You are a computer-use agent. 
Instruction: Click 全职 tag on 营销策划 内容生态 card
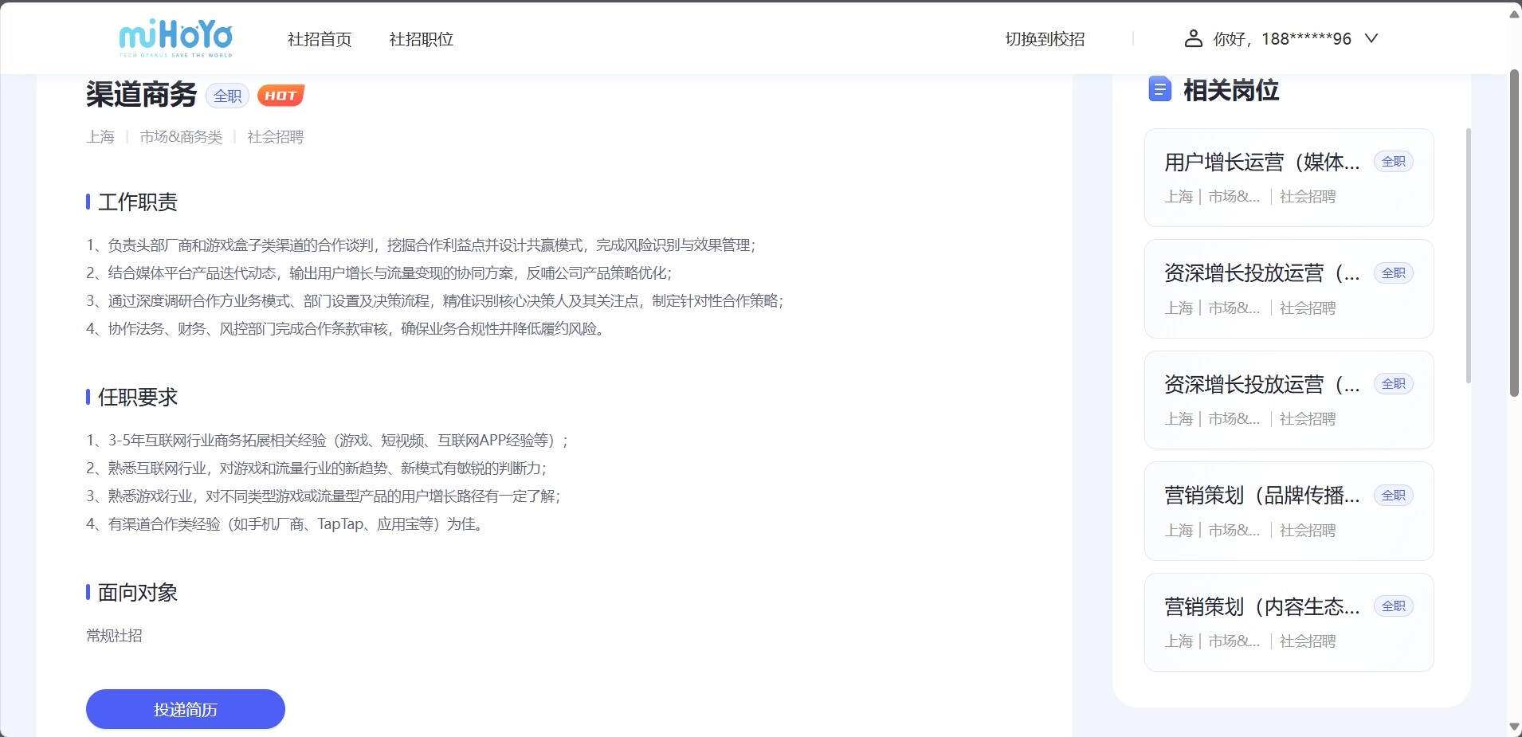[1393, 606]
